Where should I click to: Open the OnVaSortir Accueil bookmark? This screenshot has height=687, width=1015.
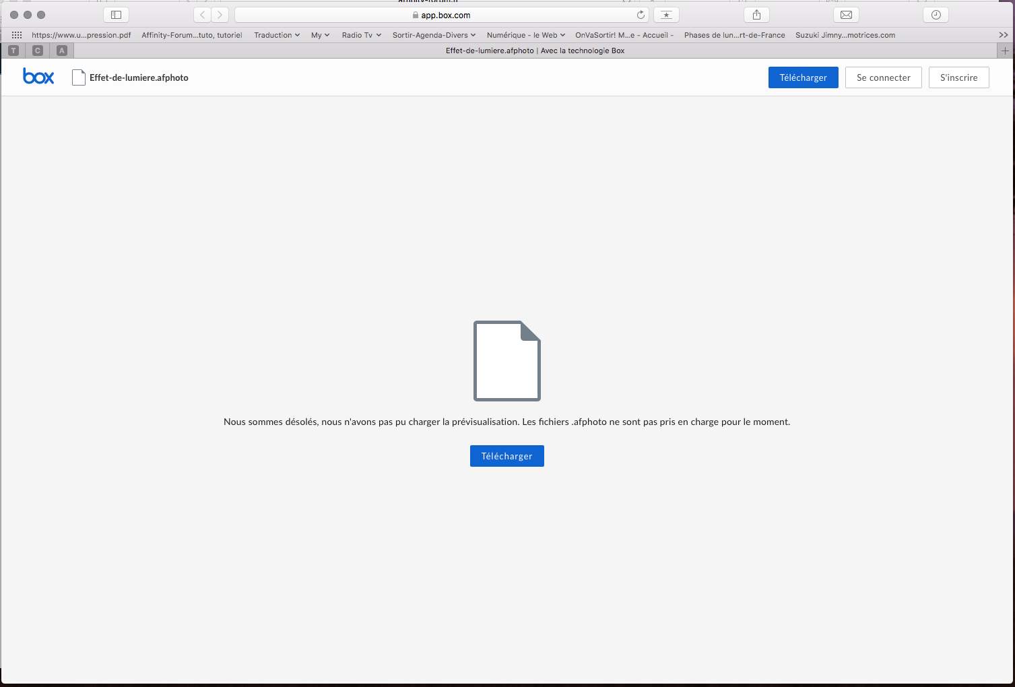[624, 35]
